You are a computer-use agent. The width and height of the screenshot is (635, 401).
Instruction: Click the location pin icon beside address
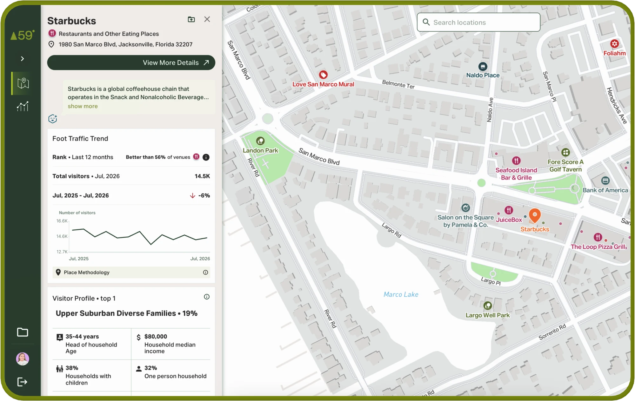tap(51, 44)
